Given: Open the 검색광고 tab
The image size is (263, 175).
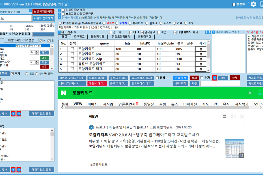Looking at the screenshot, I should (79, 37).
